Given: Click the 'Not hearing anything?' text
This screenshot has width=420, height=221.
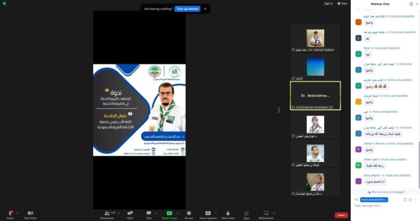Looking at the screenshot, I should pos(158,9).
